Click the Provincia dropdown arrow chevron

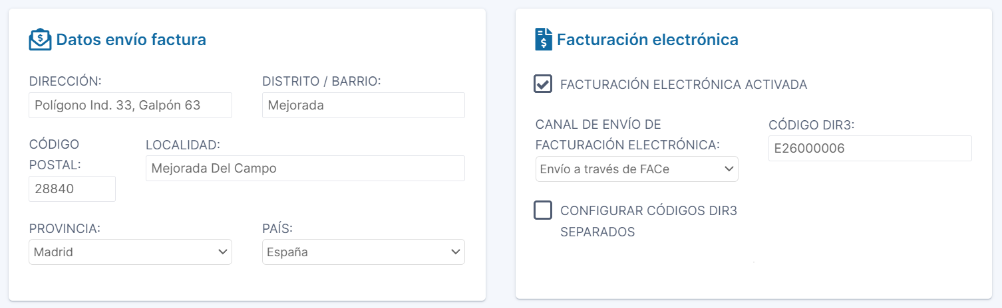(222, 252)
